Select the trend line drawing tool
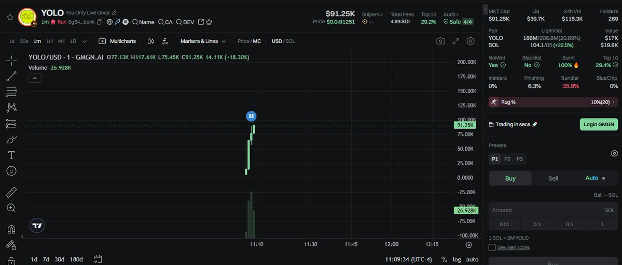 [x=11, y=76]
